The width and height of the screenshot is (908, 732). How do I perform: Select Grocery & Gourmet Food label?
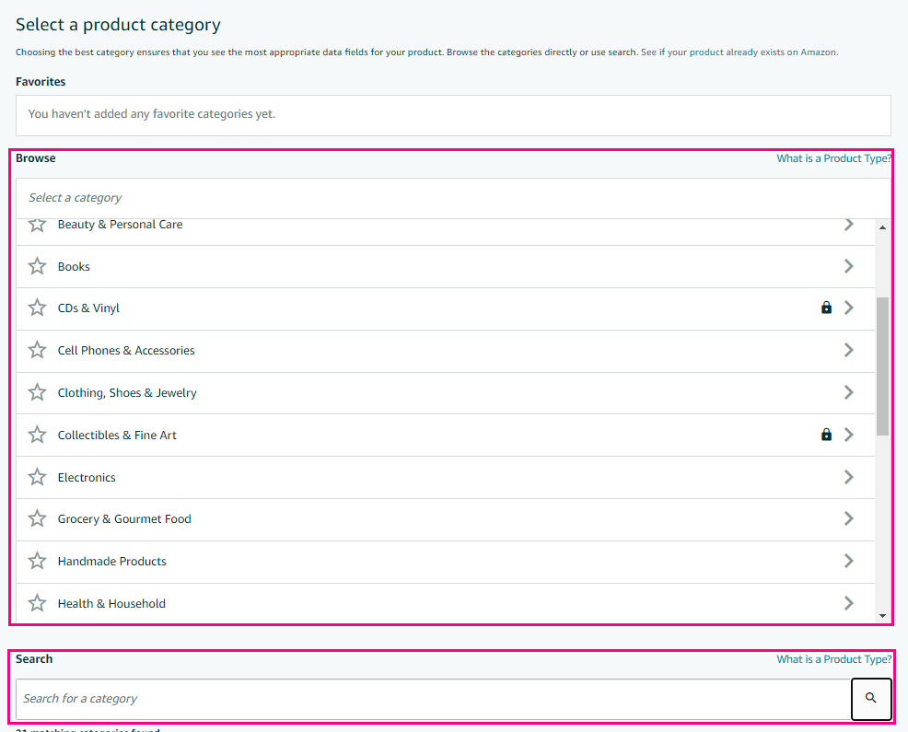tap(124, 519)
